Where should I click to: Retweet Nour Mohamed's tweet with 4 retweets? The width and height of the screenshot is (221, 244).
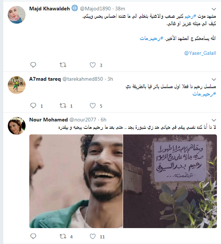click(x=63, y=236)
